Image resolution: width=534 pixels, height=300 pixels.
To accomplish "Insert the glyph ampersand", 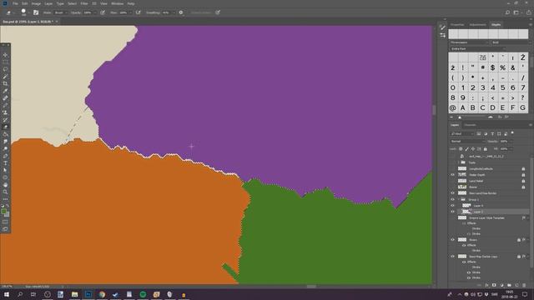I will (513, 67).
